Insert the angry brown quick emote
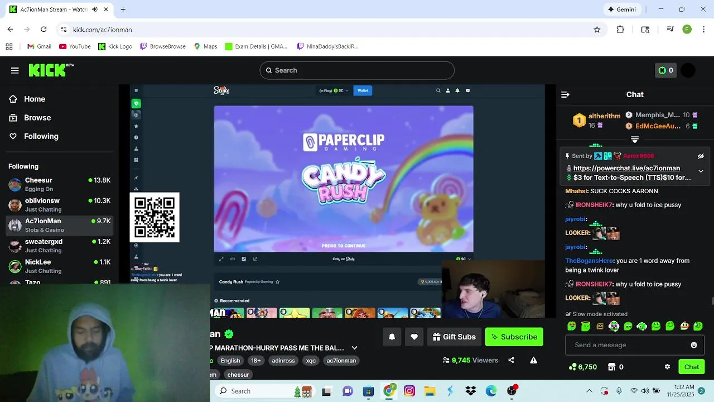The height and width of the screenshot is (402, 714). 600,326
